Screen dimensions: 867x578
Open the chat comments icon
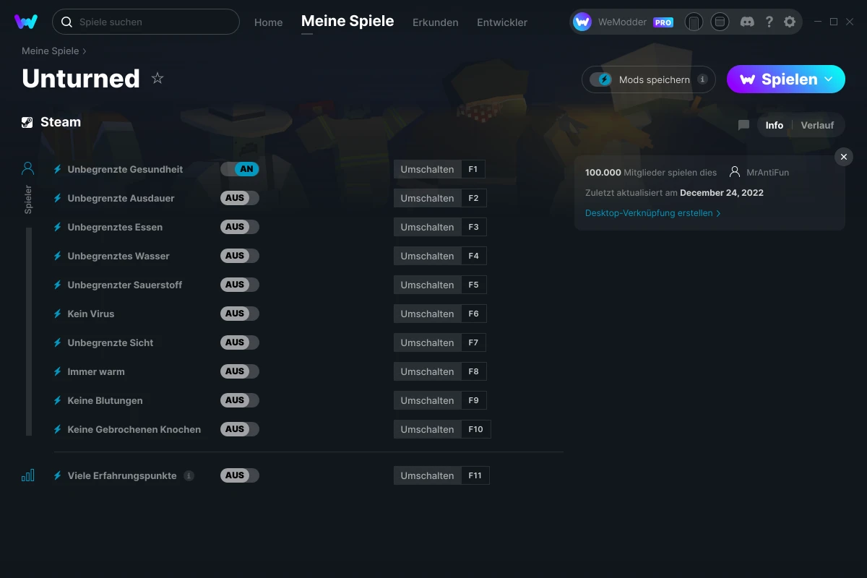(743, 125)
